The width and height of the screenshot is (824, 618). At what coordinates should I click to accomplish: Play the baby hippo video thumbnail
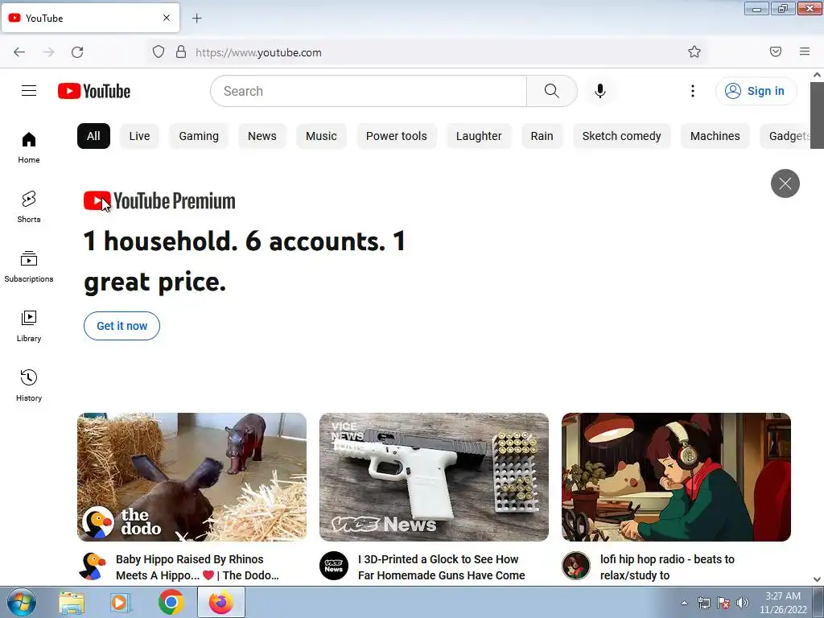click(x=192, y=477)
